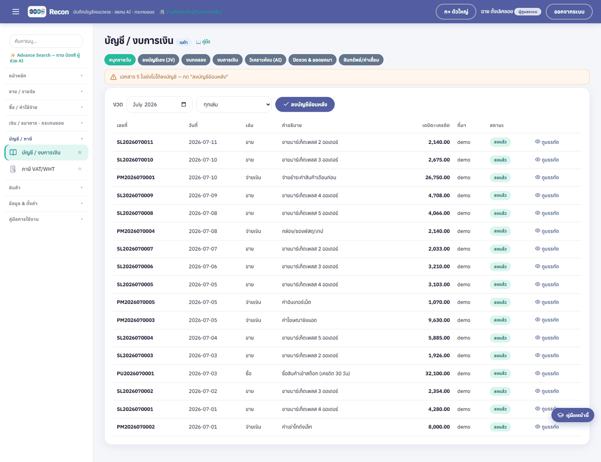
Task: Click description ค่าโฆษณายิงแอด
Action: point(299,320)
